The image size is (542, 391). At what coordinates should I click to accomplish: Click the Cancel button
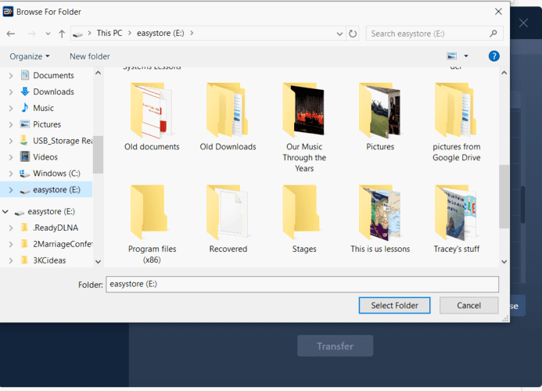click(x=468, y=305)
